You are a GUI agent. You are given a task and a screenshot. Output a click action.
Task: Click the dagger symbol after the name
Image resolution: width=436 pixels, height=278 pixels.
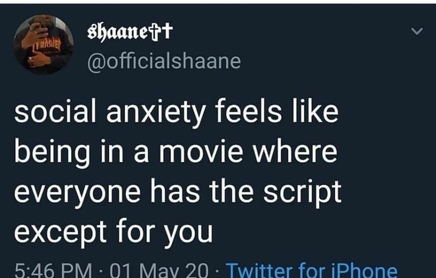[167, 29]
